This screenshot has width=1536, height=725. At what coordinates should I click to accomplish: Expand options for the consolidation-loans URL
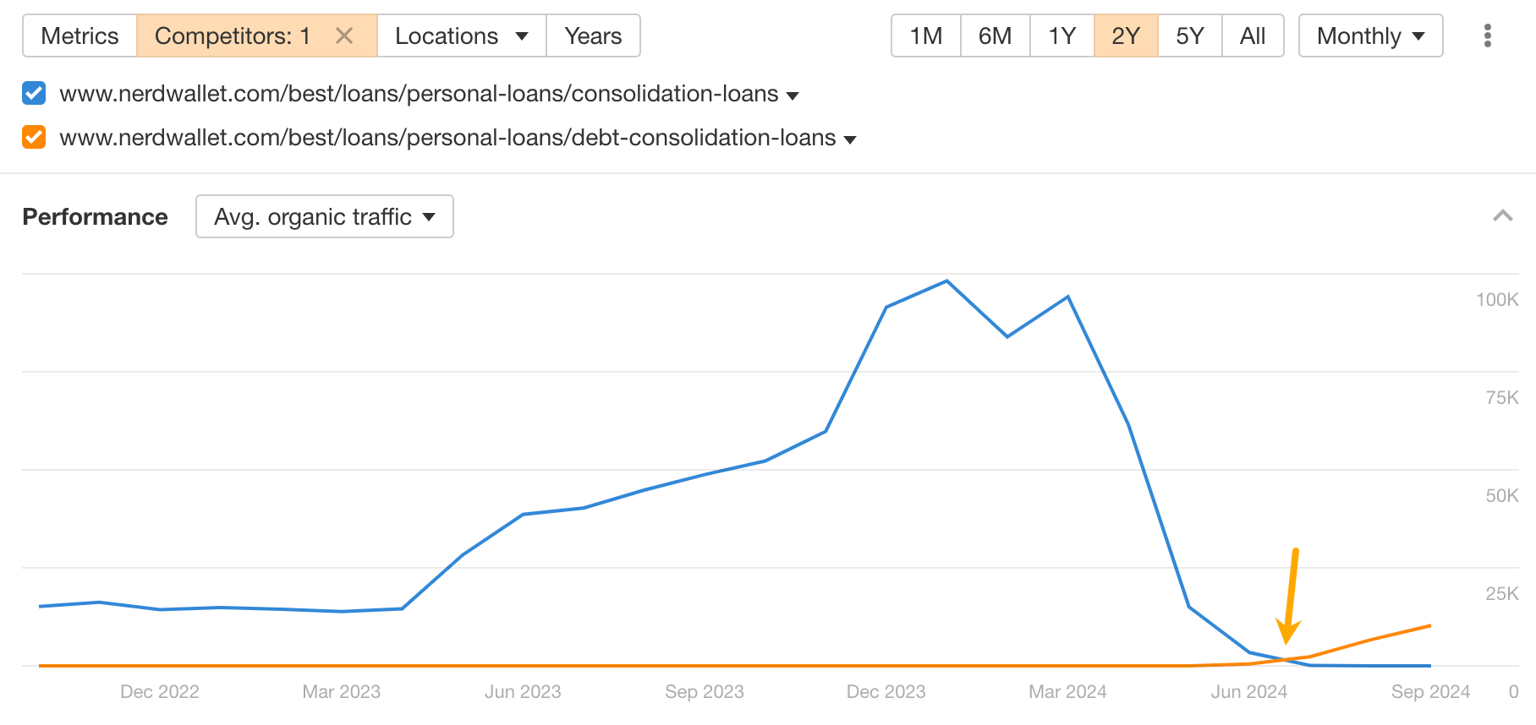(792, 95)
